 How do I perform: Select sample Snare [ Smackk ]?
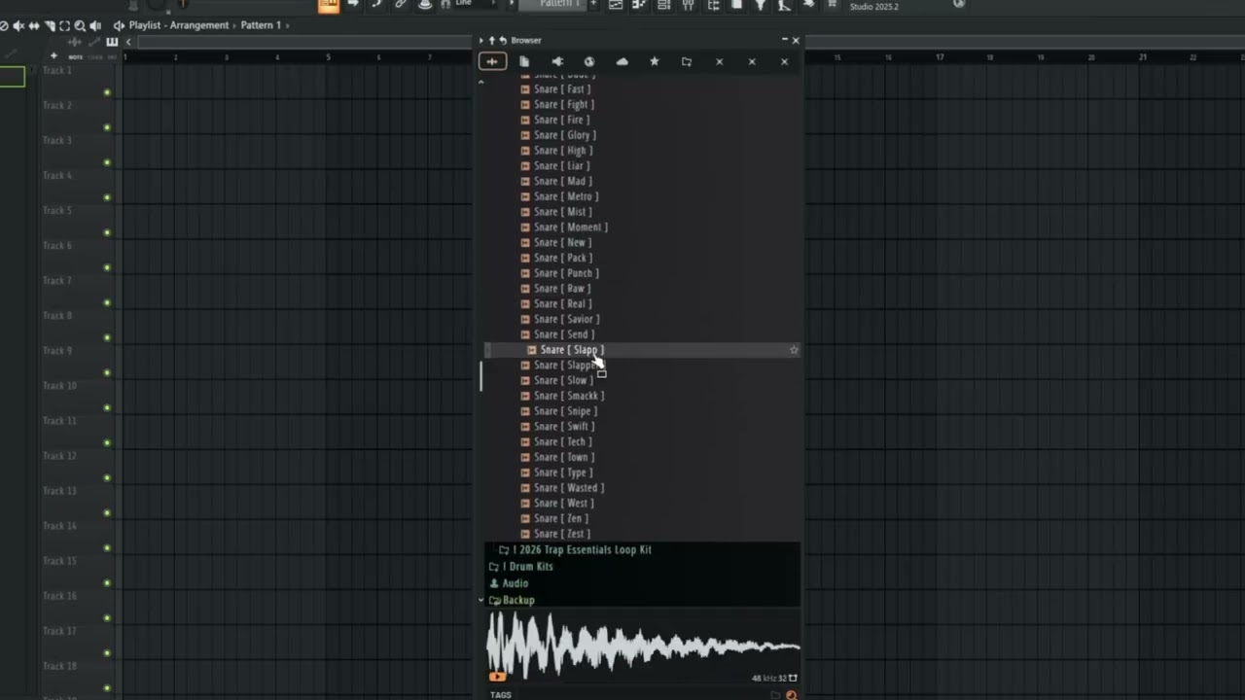[x=569, y=396]
